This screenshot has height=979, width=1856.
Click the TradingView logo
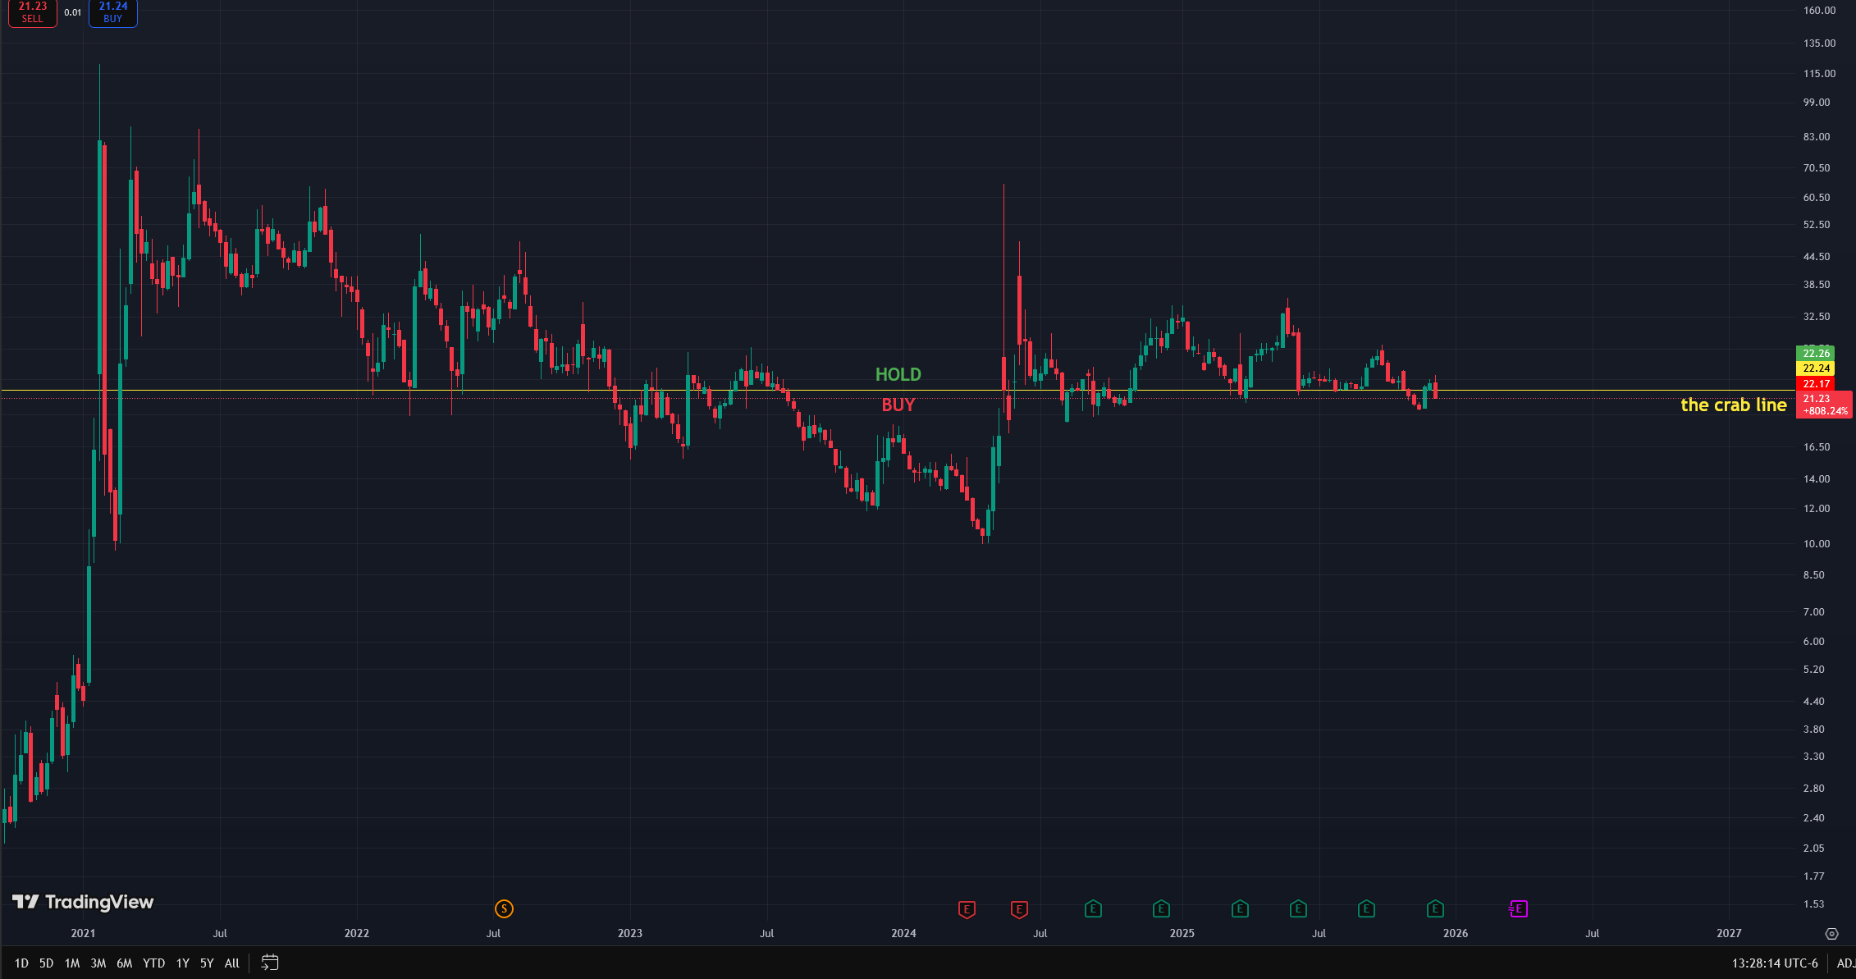tap(83, 902)
